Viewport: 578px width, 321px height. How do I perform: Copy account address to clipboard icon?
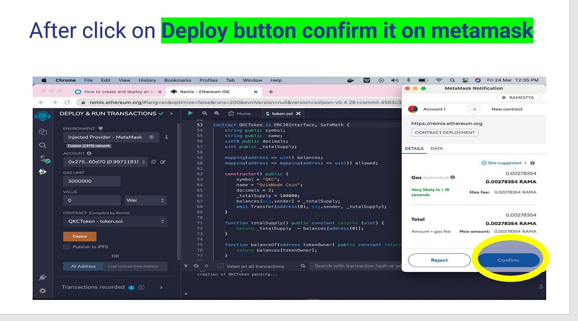tap(153, 162)
